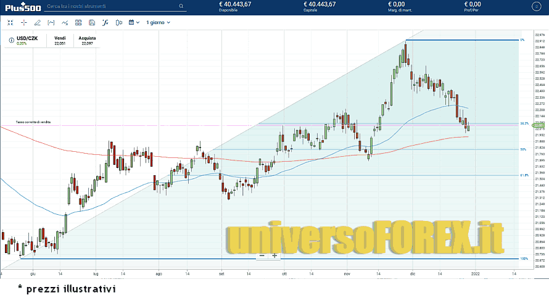
Task: Select the pencil drawing tool
Action: tap(38, 22)
